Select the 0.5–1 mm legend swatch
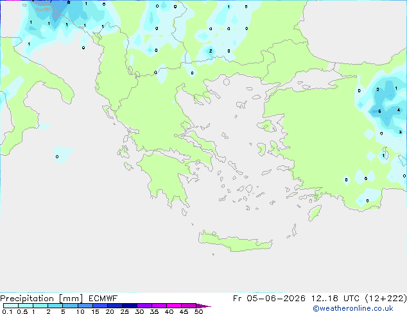Screen dimensions: 407x314 26,306
